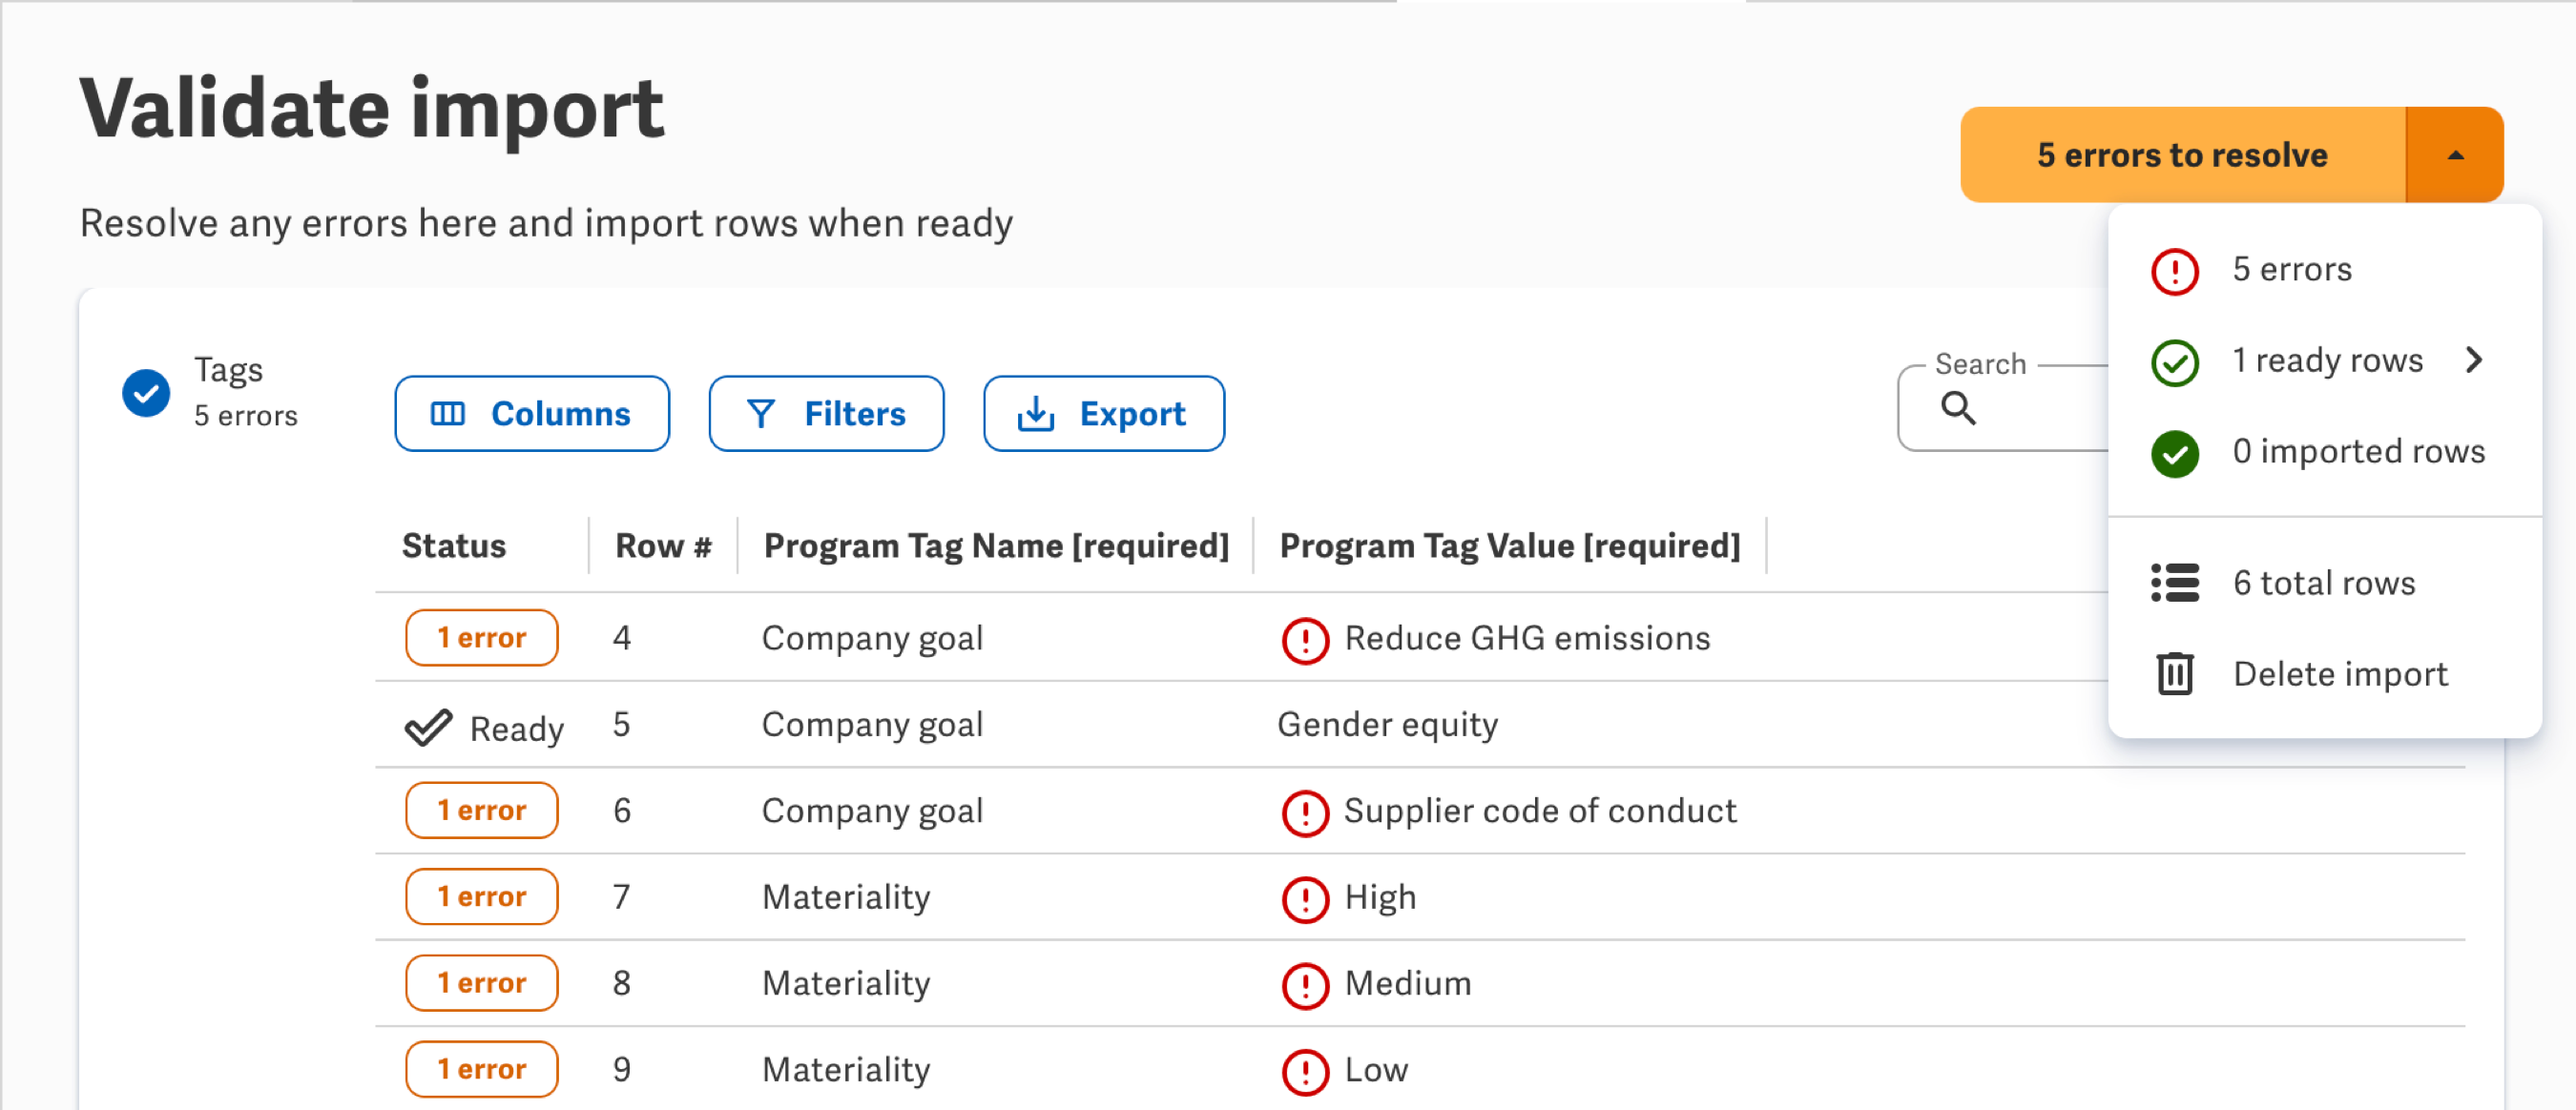Click the trash icon for Delete import
The width and height of the screenshot is (2576, 1110).
[x=2175, y=673]
